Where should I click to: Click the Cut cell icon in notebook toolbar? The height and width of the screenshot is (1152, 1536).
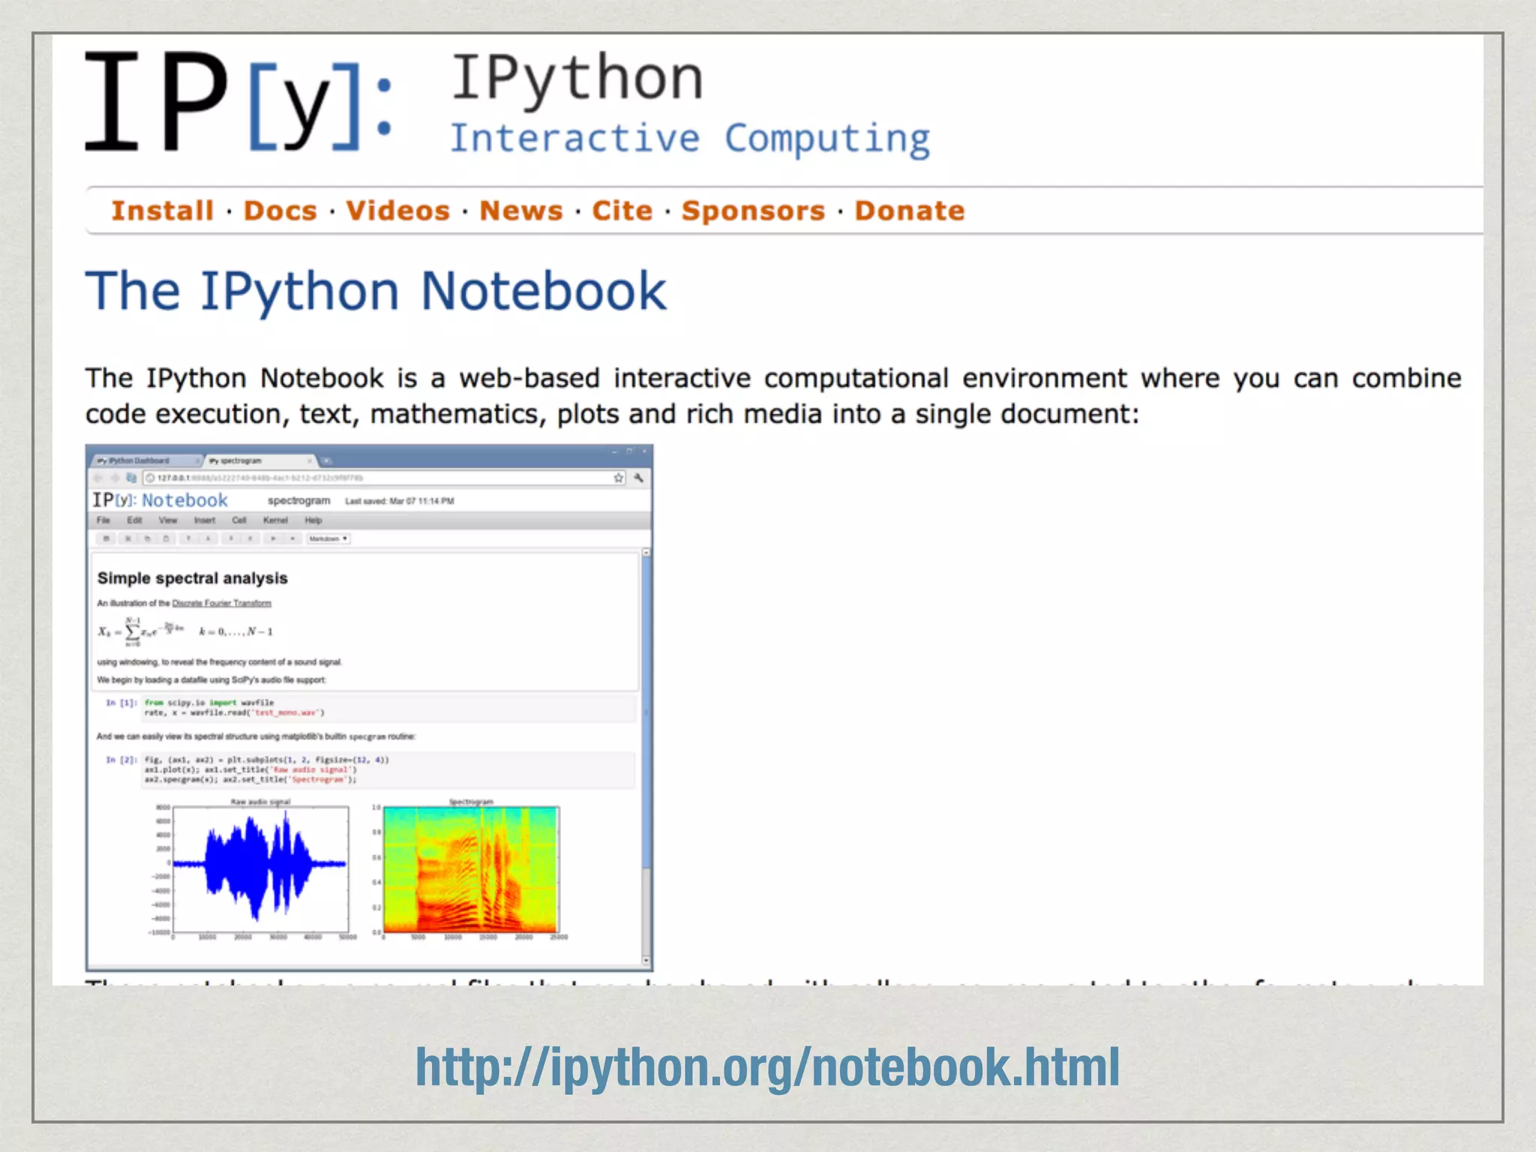coord(128,538)
